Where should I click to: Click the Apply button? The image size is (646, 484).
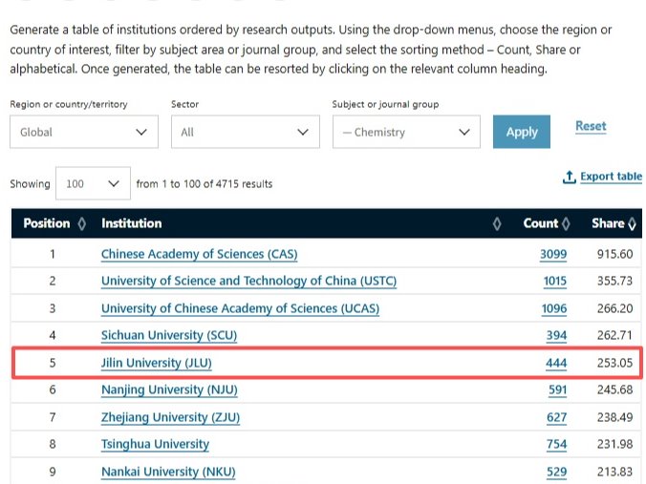click(522, 132)
